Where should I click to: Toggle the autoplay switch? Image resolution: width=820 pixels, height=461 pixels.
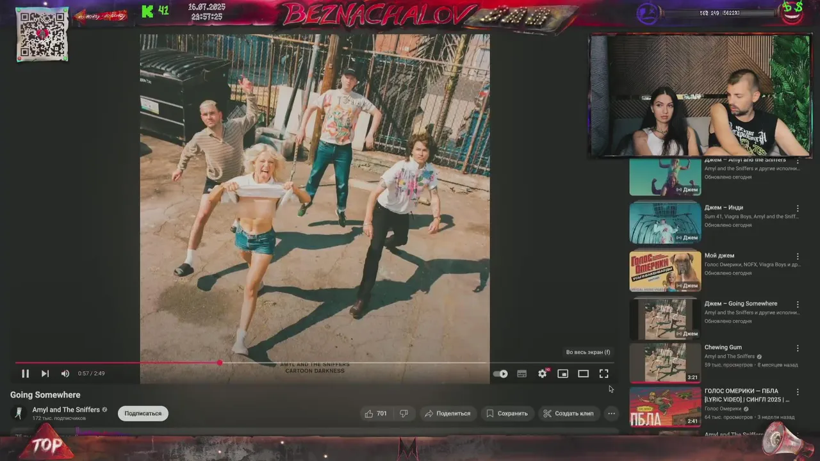click(x=500, y=374)
